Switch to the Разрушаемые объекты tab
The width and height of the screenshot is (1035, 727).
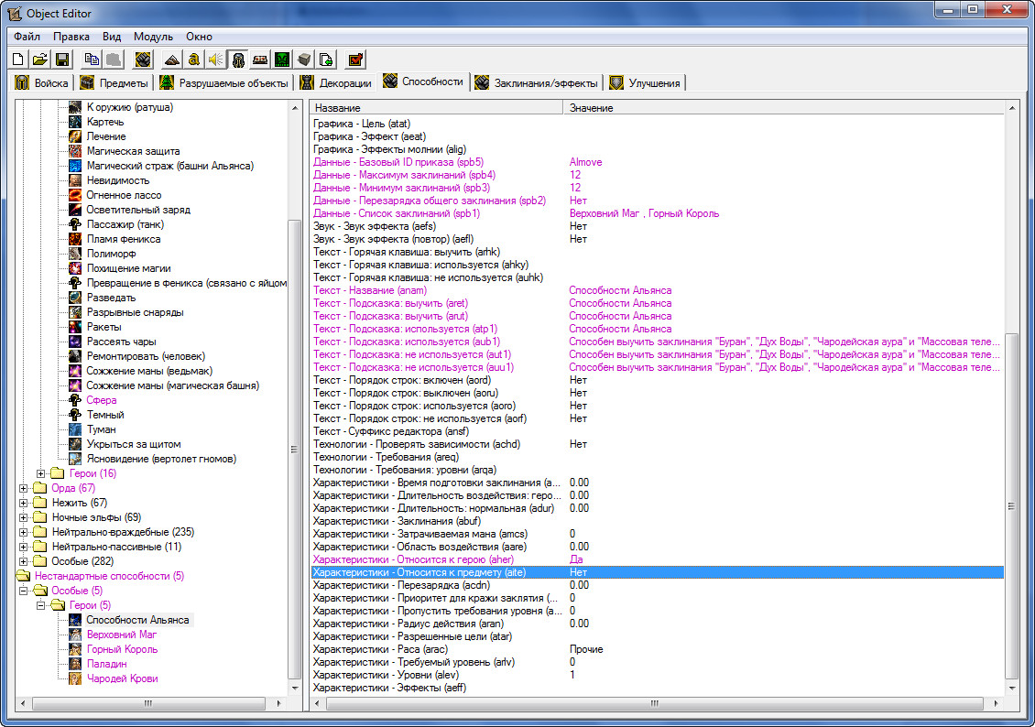click(x=225, y=83)
